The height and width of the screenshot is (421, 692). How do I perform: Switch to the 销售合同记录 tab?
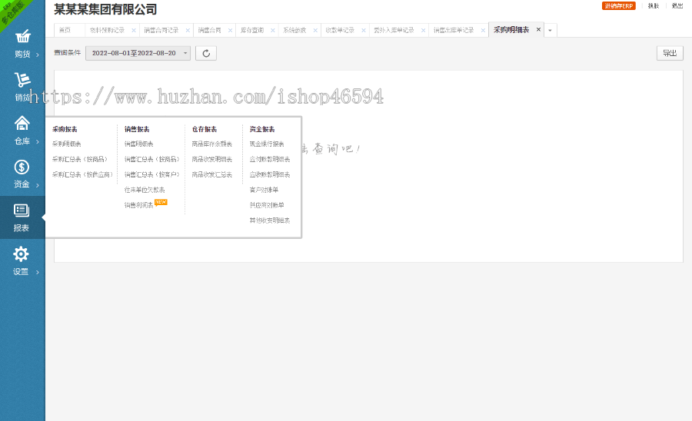pyautogui.click(x=161, y=31)
